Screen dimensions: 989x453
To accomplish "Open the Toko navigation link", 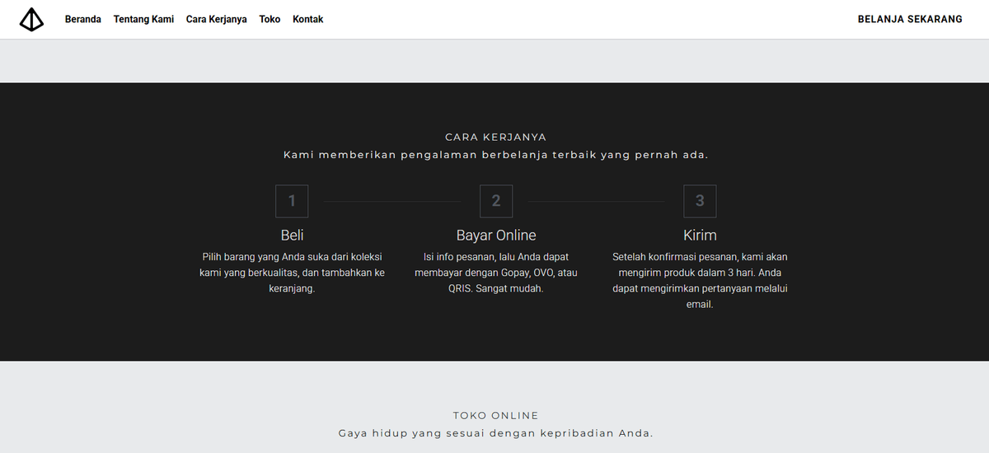I will point(270,19).
